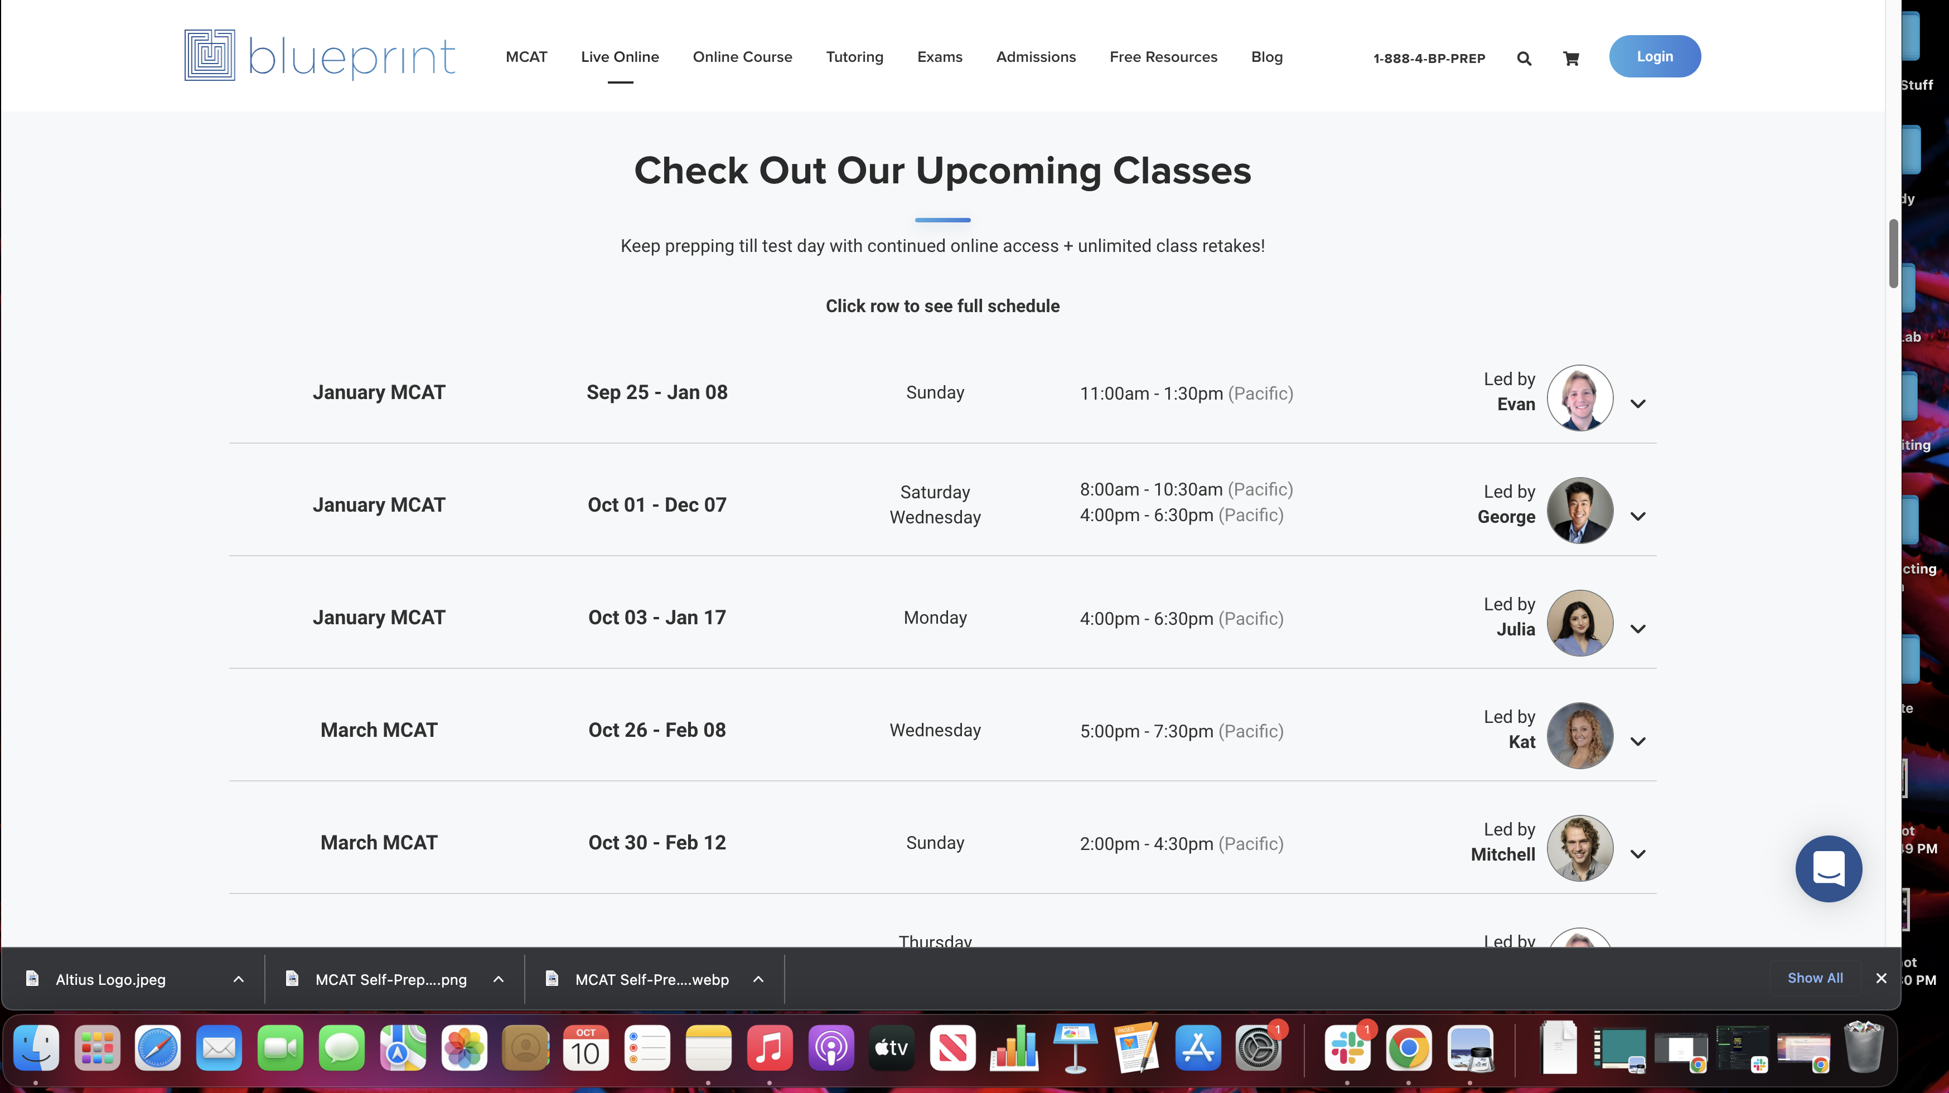
Task: Expand George's class schedule chevron
Action: 1638,517
